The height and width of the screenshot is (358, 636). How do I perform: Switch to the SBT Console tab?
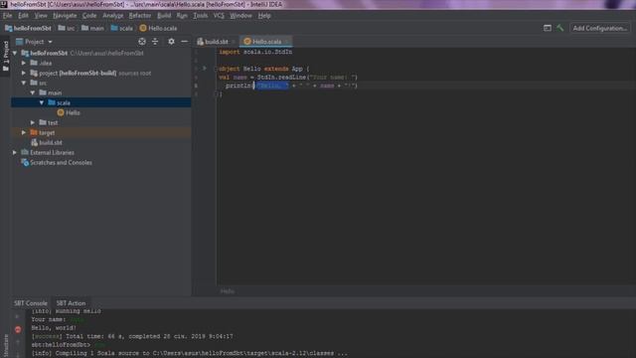pyautogui.click(x=31, y=303)
